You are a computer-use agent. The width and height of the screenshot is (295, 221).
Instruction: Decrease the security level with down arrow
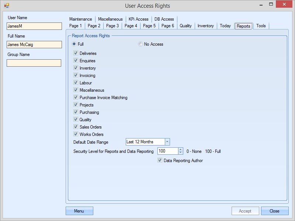tap(180, 152)
